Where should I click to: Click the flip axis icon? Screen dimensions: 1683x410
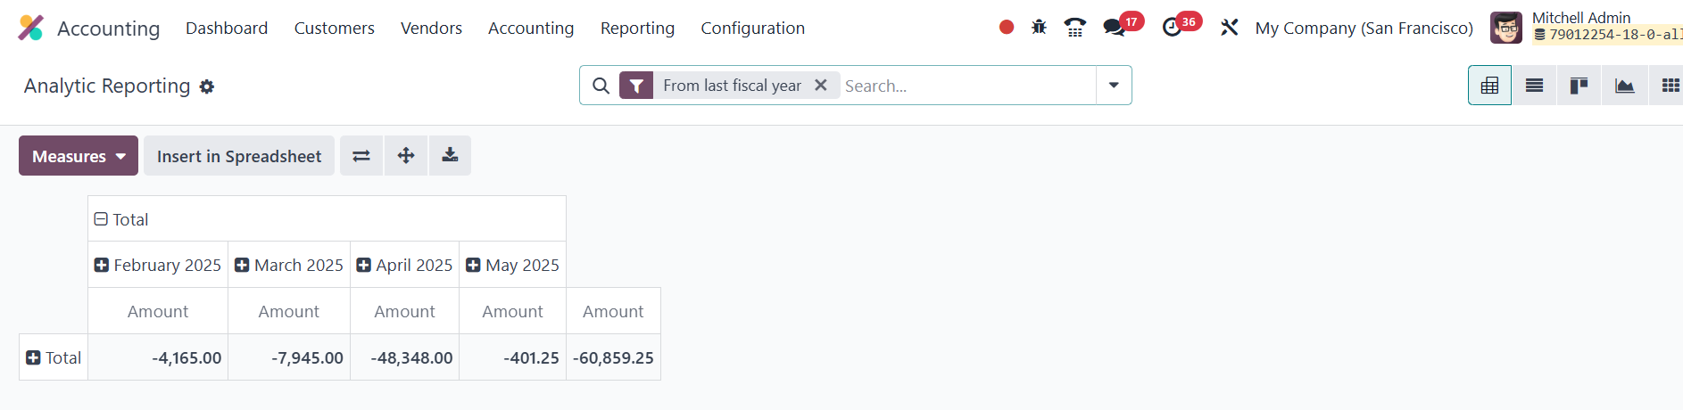click(361, 156)
